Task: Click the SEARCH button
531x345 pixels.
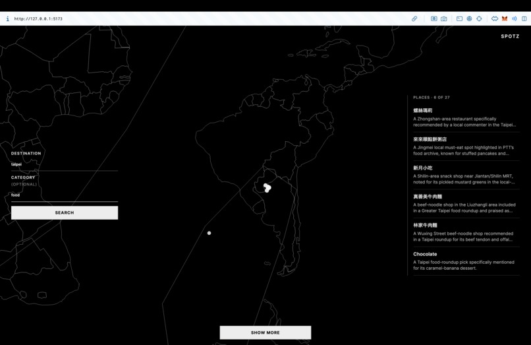Action: (x=65, y=212)
